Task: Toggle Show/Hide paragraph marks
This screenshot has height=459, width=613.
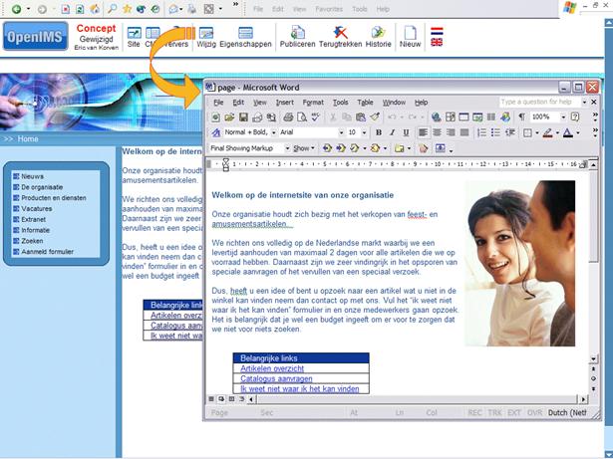Action: tap(521, 116)
